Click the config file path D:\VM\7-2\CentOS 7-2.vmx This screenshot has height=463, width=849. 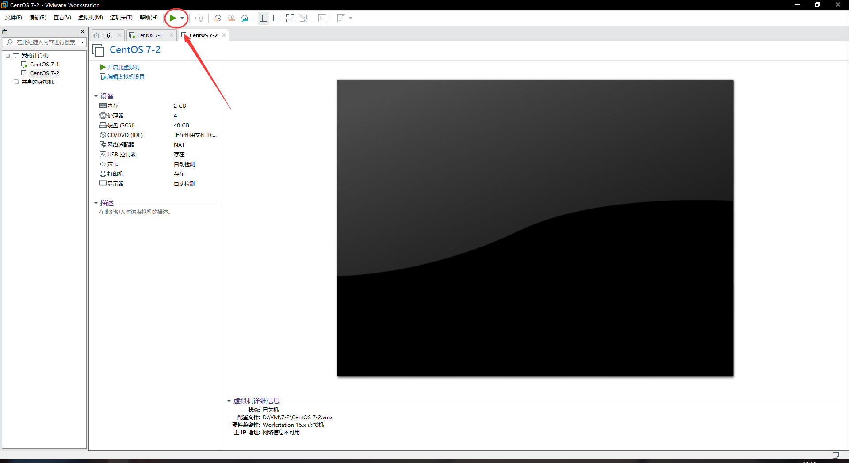[298, 417]
